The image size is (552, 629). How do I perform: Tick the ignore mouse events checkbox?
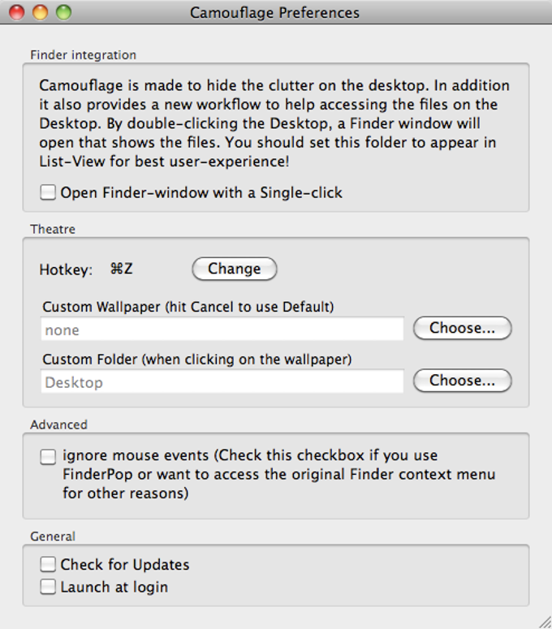tap(49, 457)
